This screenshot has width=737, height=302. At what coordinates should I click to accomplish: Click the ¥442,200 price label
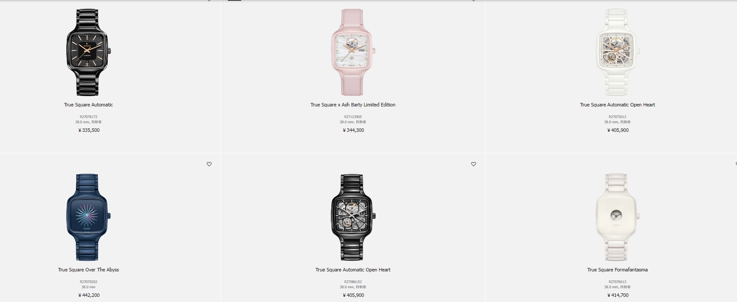89,295
